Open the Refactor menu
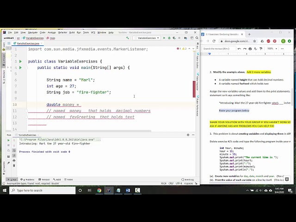Viewport: 296px width, 222px height. click(62, 32)
